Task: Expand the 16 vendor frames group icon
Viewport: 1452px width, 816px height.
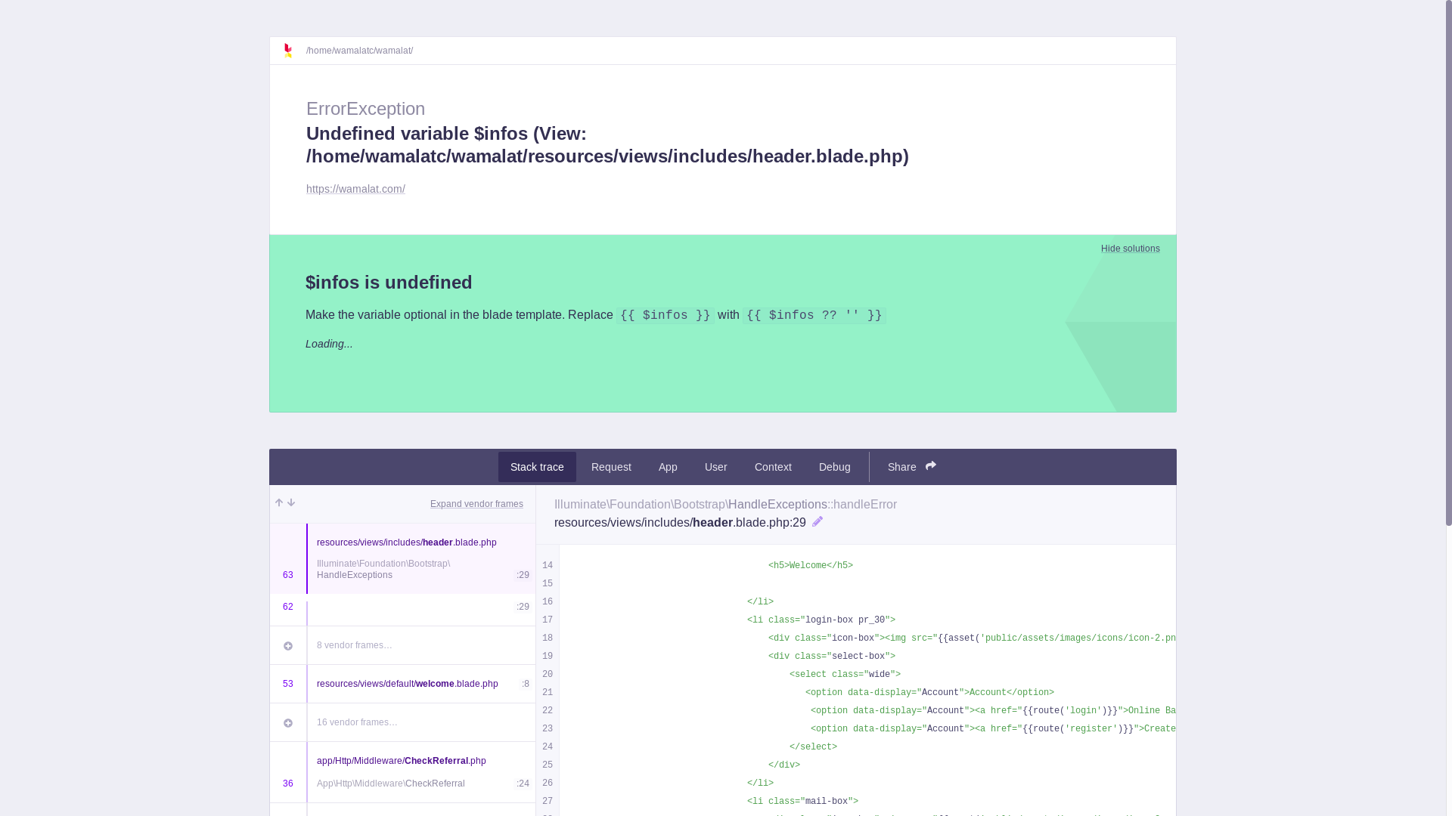Action: (288, 723)
